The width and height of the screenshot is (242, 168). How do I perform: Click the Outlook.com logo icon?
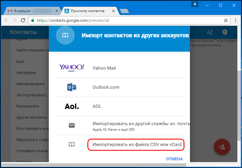click(72, 87)
